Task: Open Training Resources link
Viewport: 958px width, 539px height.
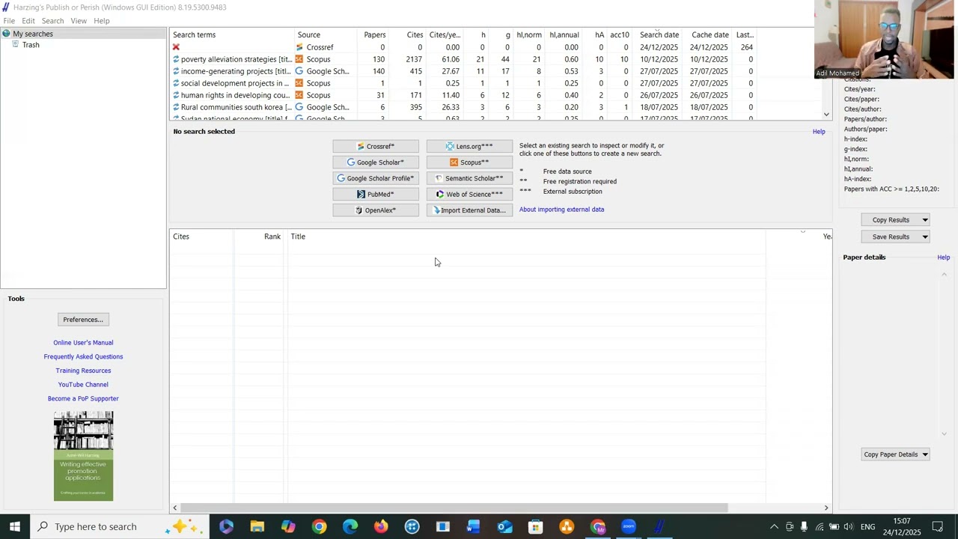Action: (x=83, y=371)
